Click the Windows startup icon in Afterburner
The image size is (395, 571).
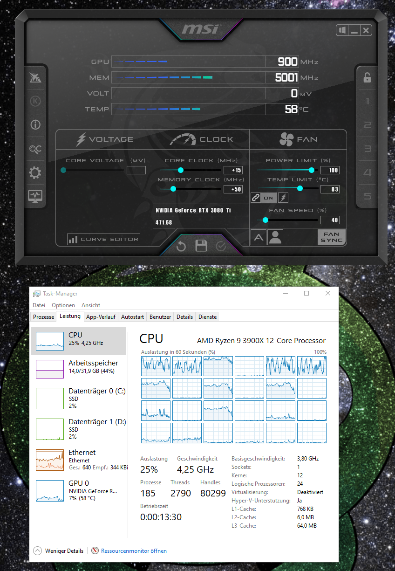coord(342,30)
